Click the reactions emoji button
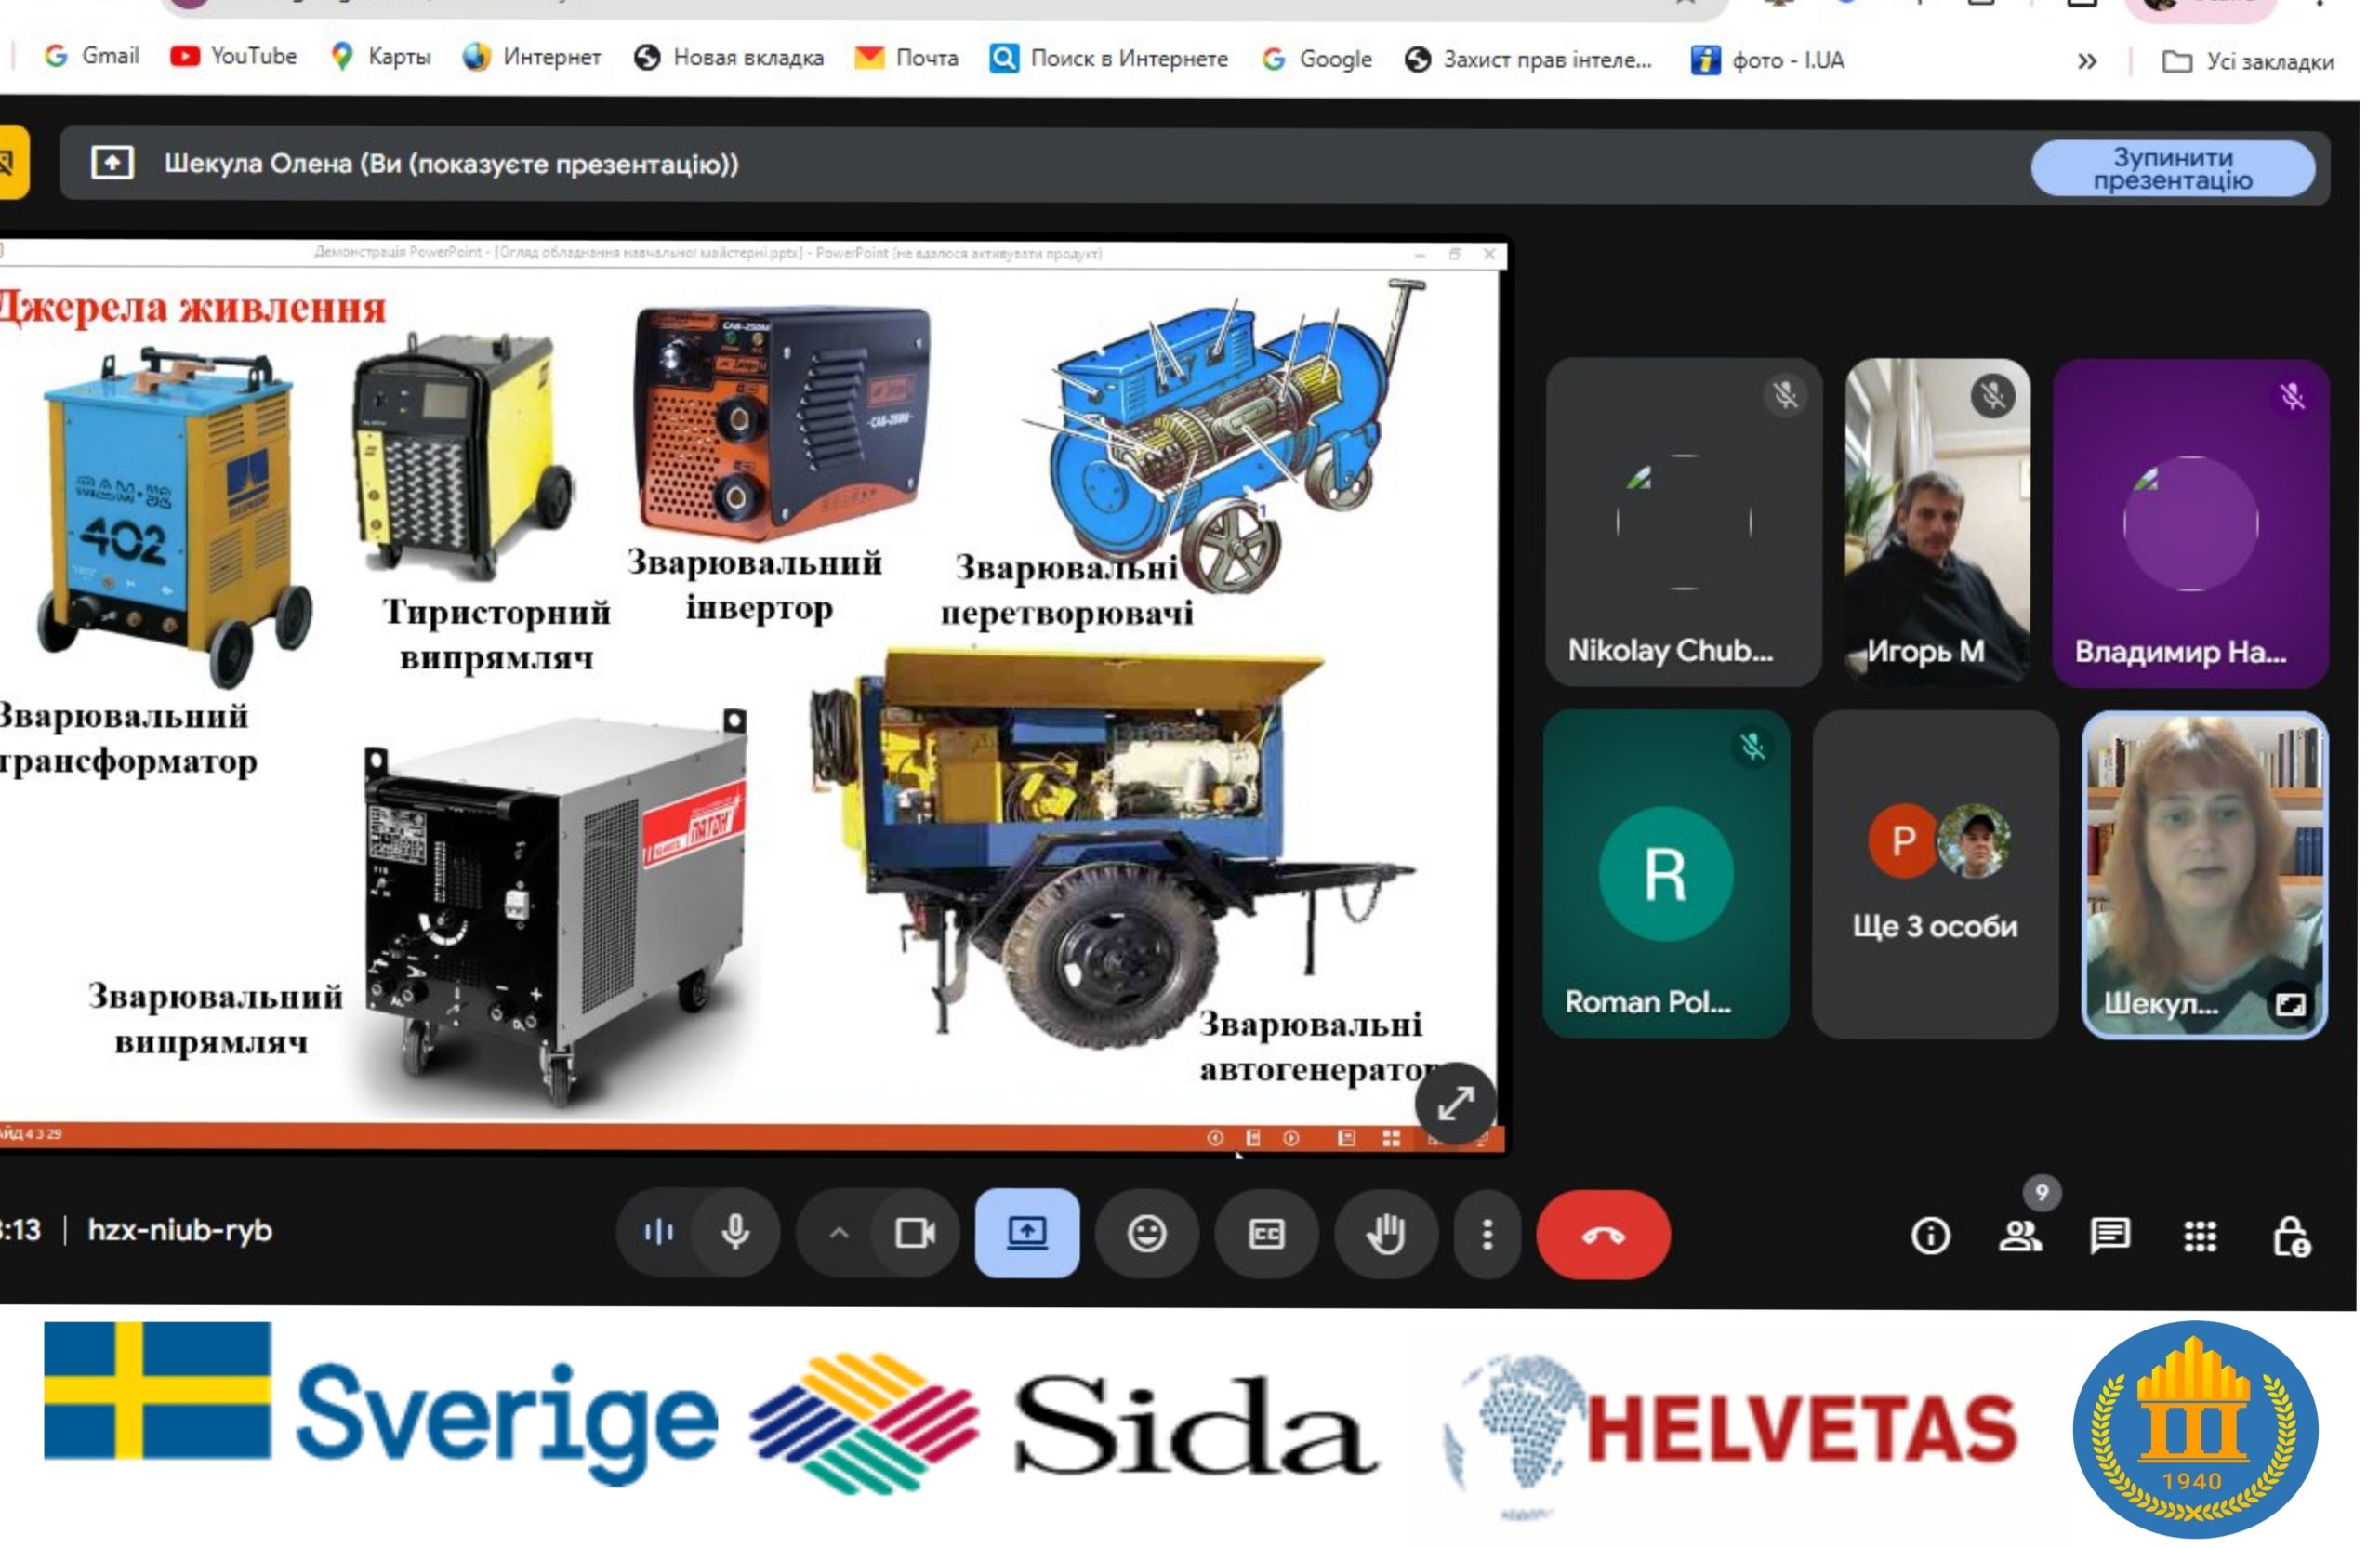Screen dimensions: 2380x1548 coord(1146,1233)
